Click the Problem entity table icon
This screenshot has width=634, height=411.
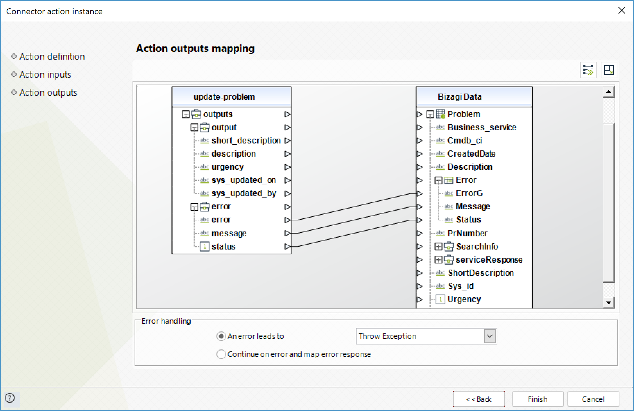[441, 114]
